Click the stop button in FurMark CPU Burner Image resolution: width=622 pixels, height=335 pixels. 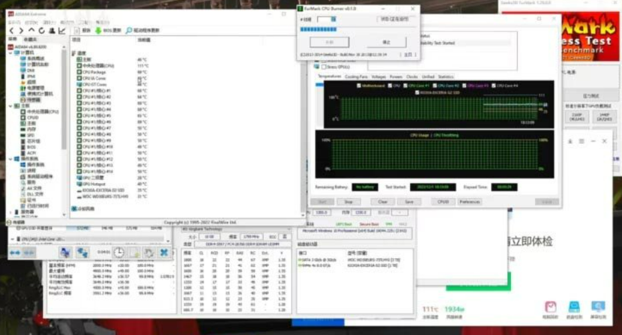click(x=387, y=42)
